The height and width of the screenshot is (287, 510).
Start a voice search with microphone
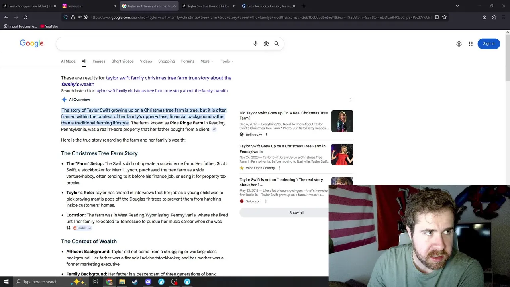coord(255,44)
